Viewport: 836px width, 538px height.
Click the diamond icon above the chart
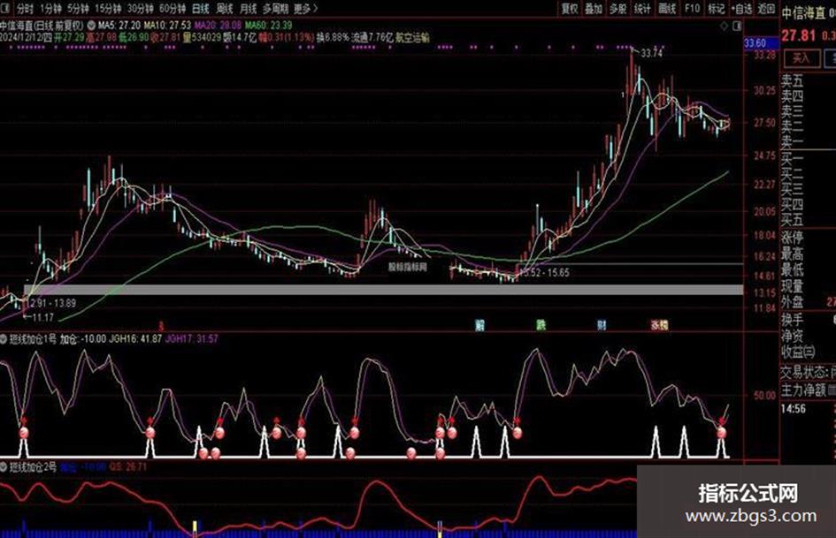[724, 25]
